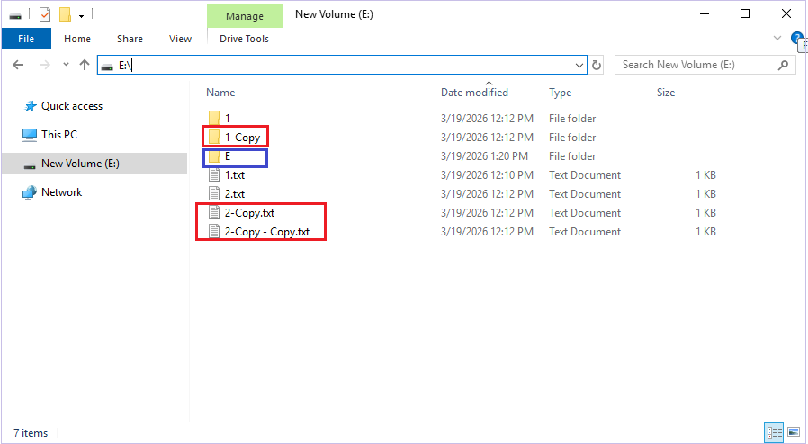Viewport: 808px width, 444px height.
Task: Click the Forward navigation arrow
Action: click(x=45, y=65)
